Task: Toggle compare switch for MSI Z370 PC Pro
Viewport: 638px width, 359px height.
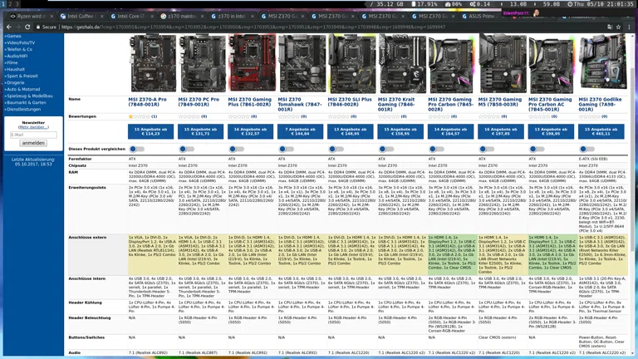Action: point(187,149)
